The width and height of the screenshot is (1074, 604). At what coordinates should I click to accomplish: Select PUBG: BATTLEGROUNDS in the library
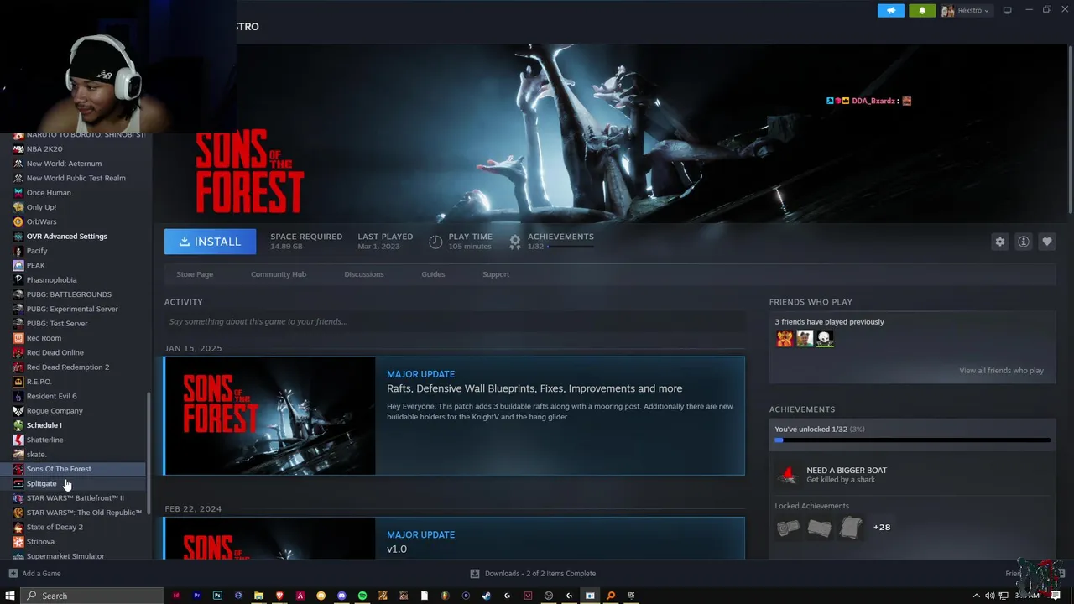(69, 294)
